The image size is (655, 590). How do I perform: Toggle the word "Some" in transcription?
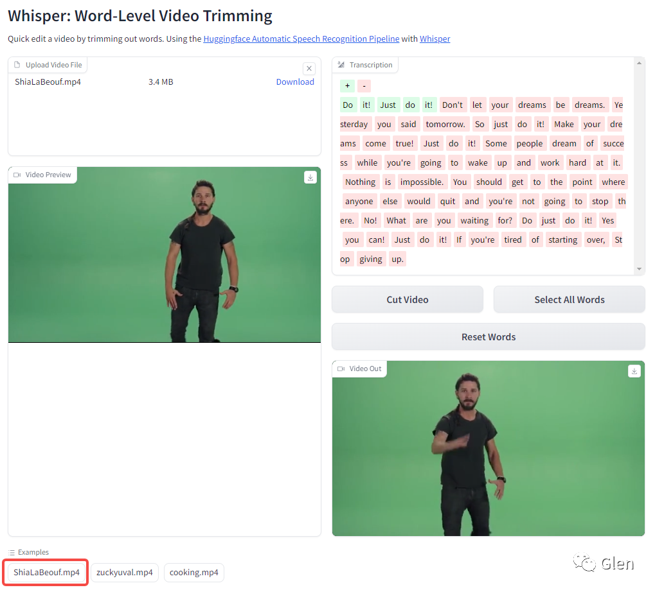click(496, 144)
